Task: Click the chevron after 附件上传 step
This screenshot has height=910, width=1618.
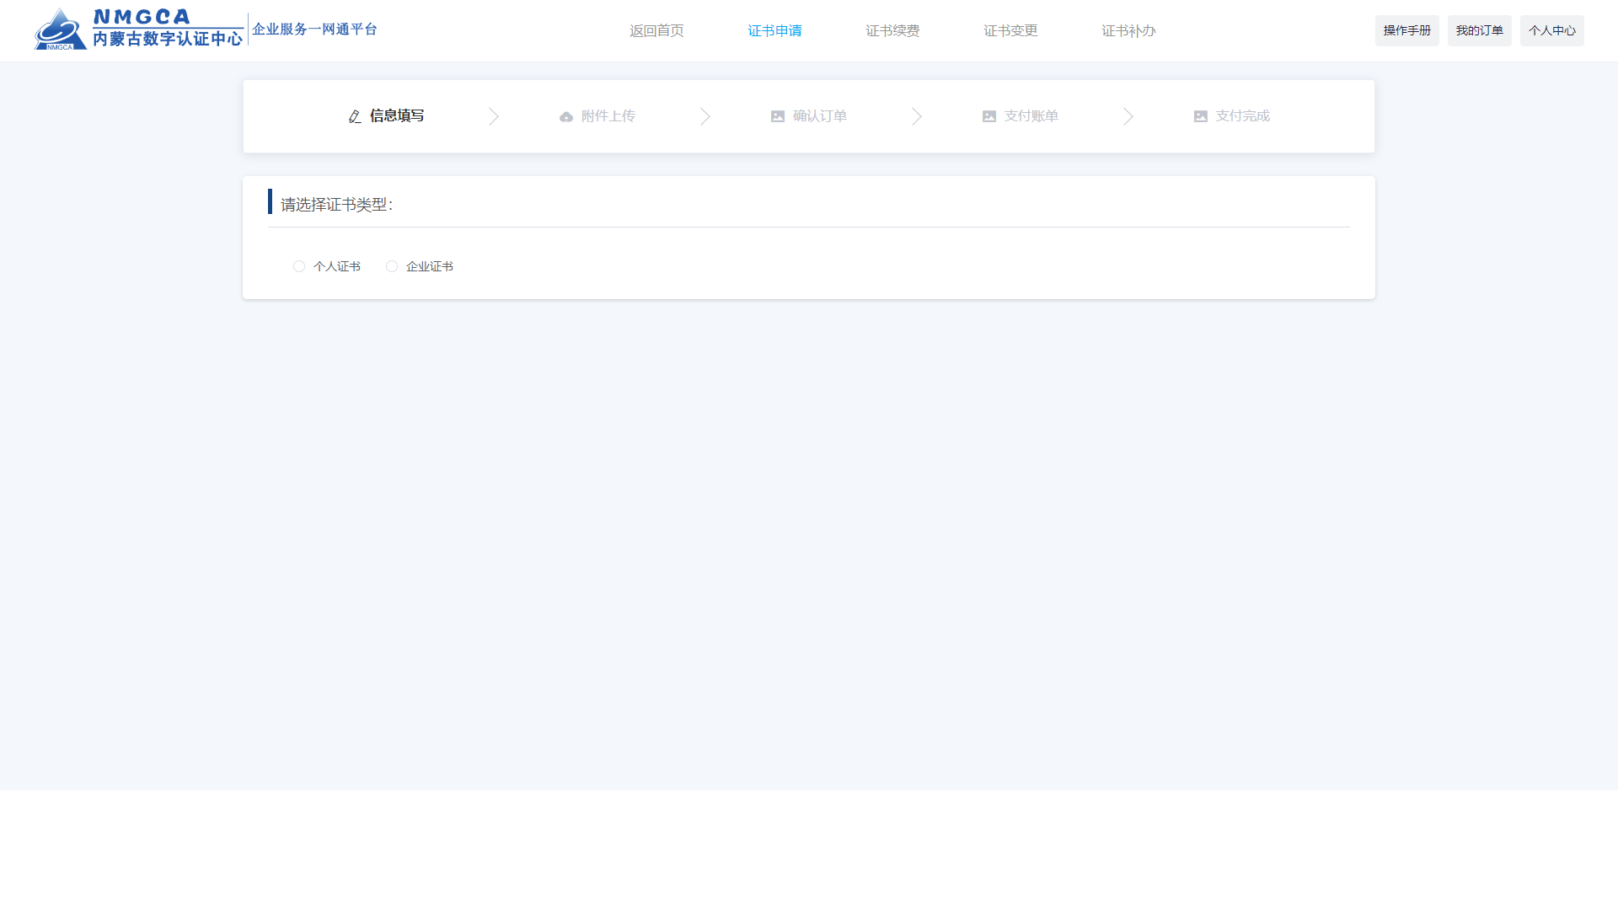Action: pyautogui.click(x=705, y=116)
